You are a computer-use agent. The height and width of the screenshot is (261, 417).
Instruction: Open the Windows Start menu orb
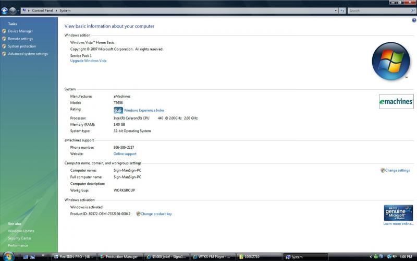point(8,256)
